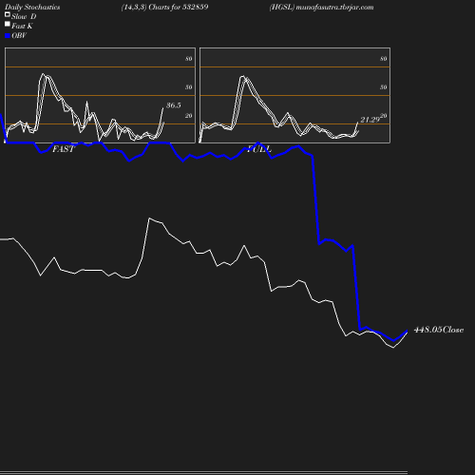Click the 50 axis label in FAST chart
475x475 pixels.
click(189, 87)
